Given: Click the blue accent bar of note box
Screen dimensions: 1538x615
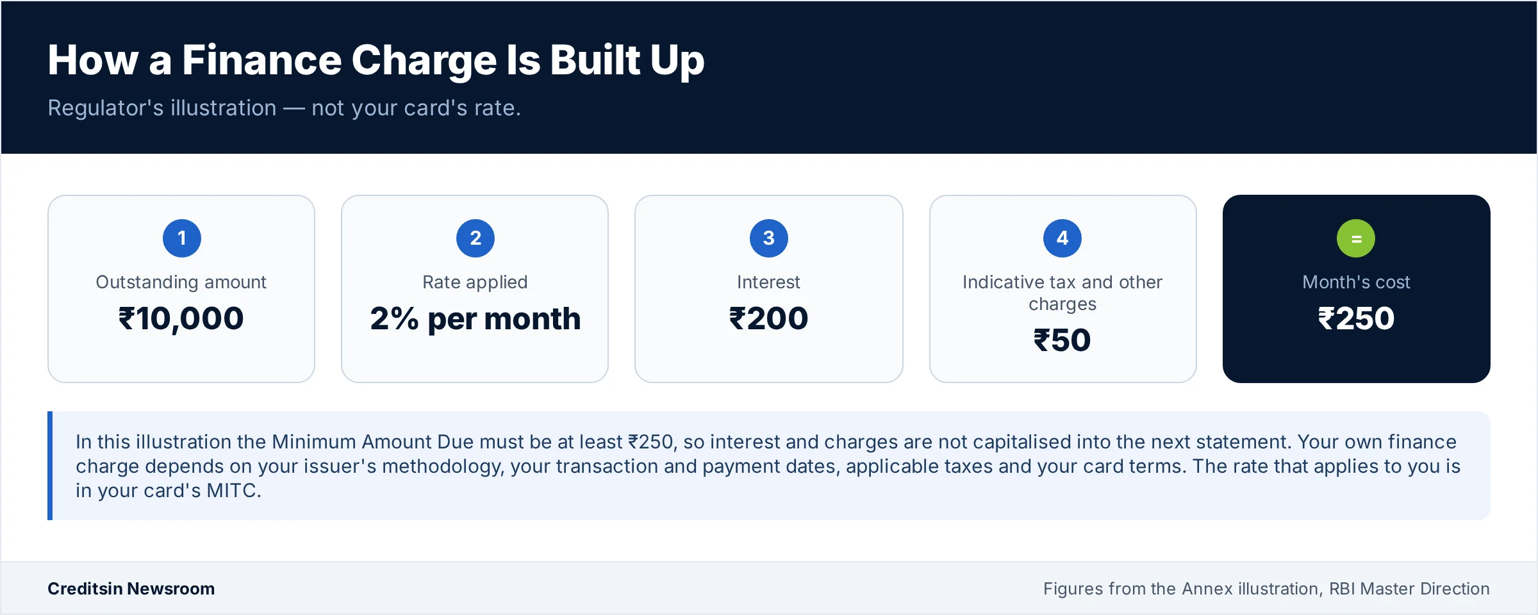Looking at the screenshot, I should point(50,466).
